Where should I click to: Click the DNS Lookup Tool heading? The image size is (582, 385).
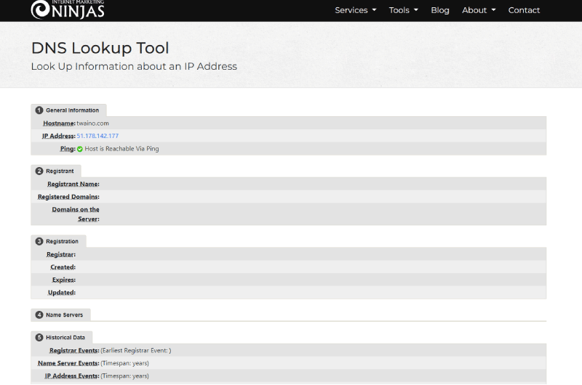coord(100,48)
